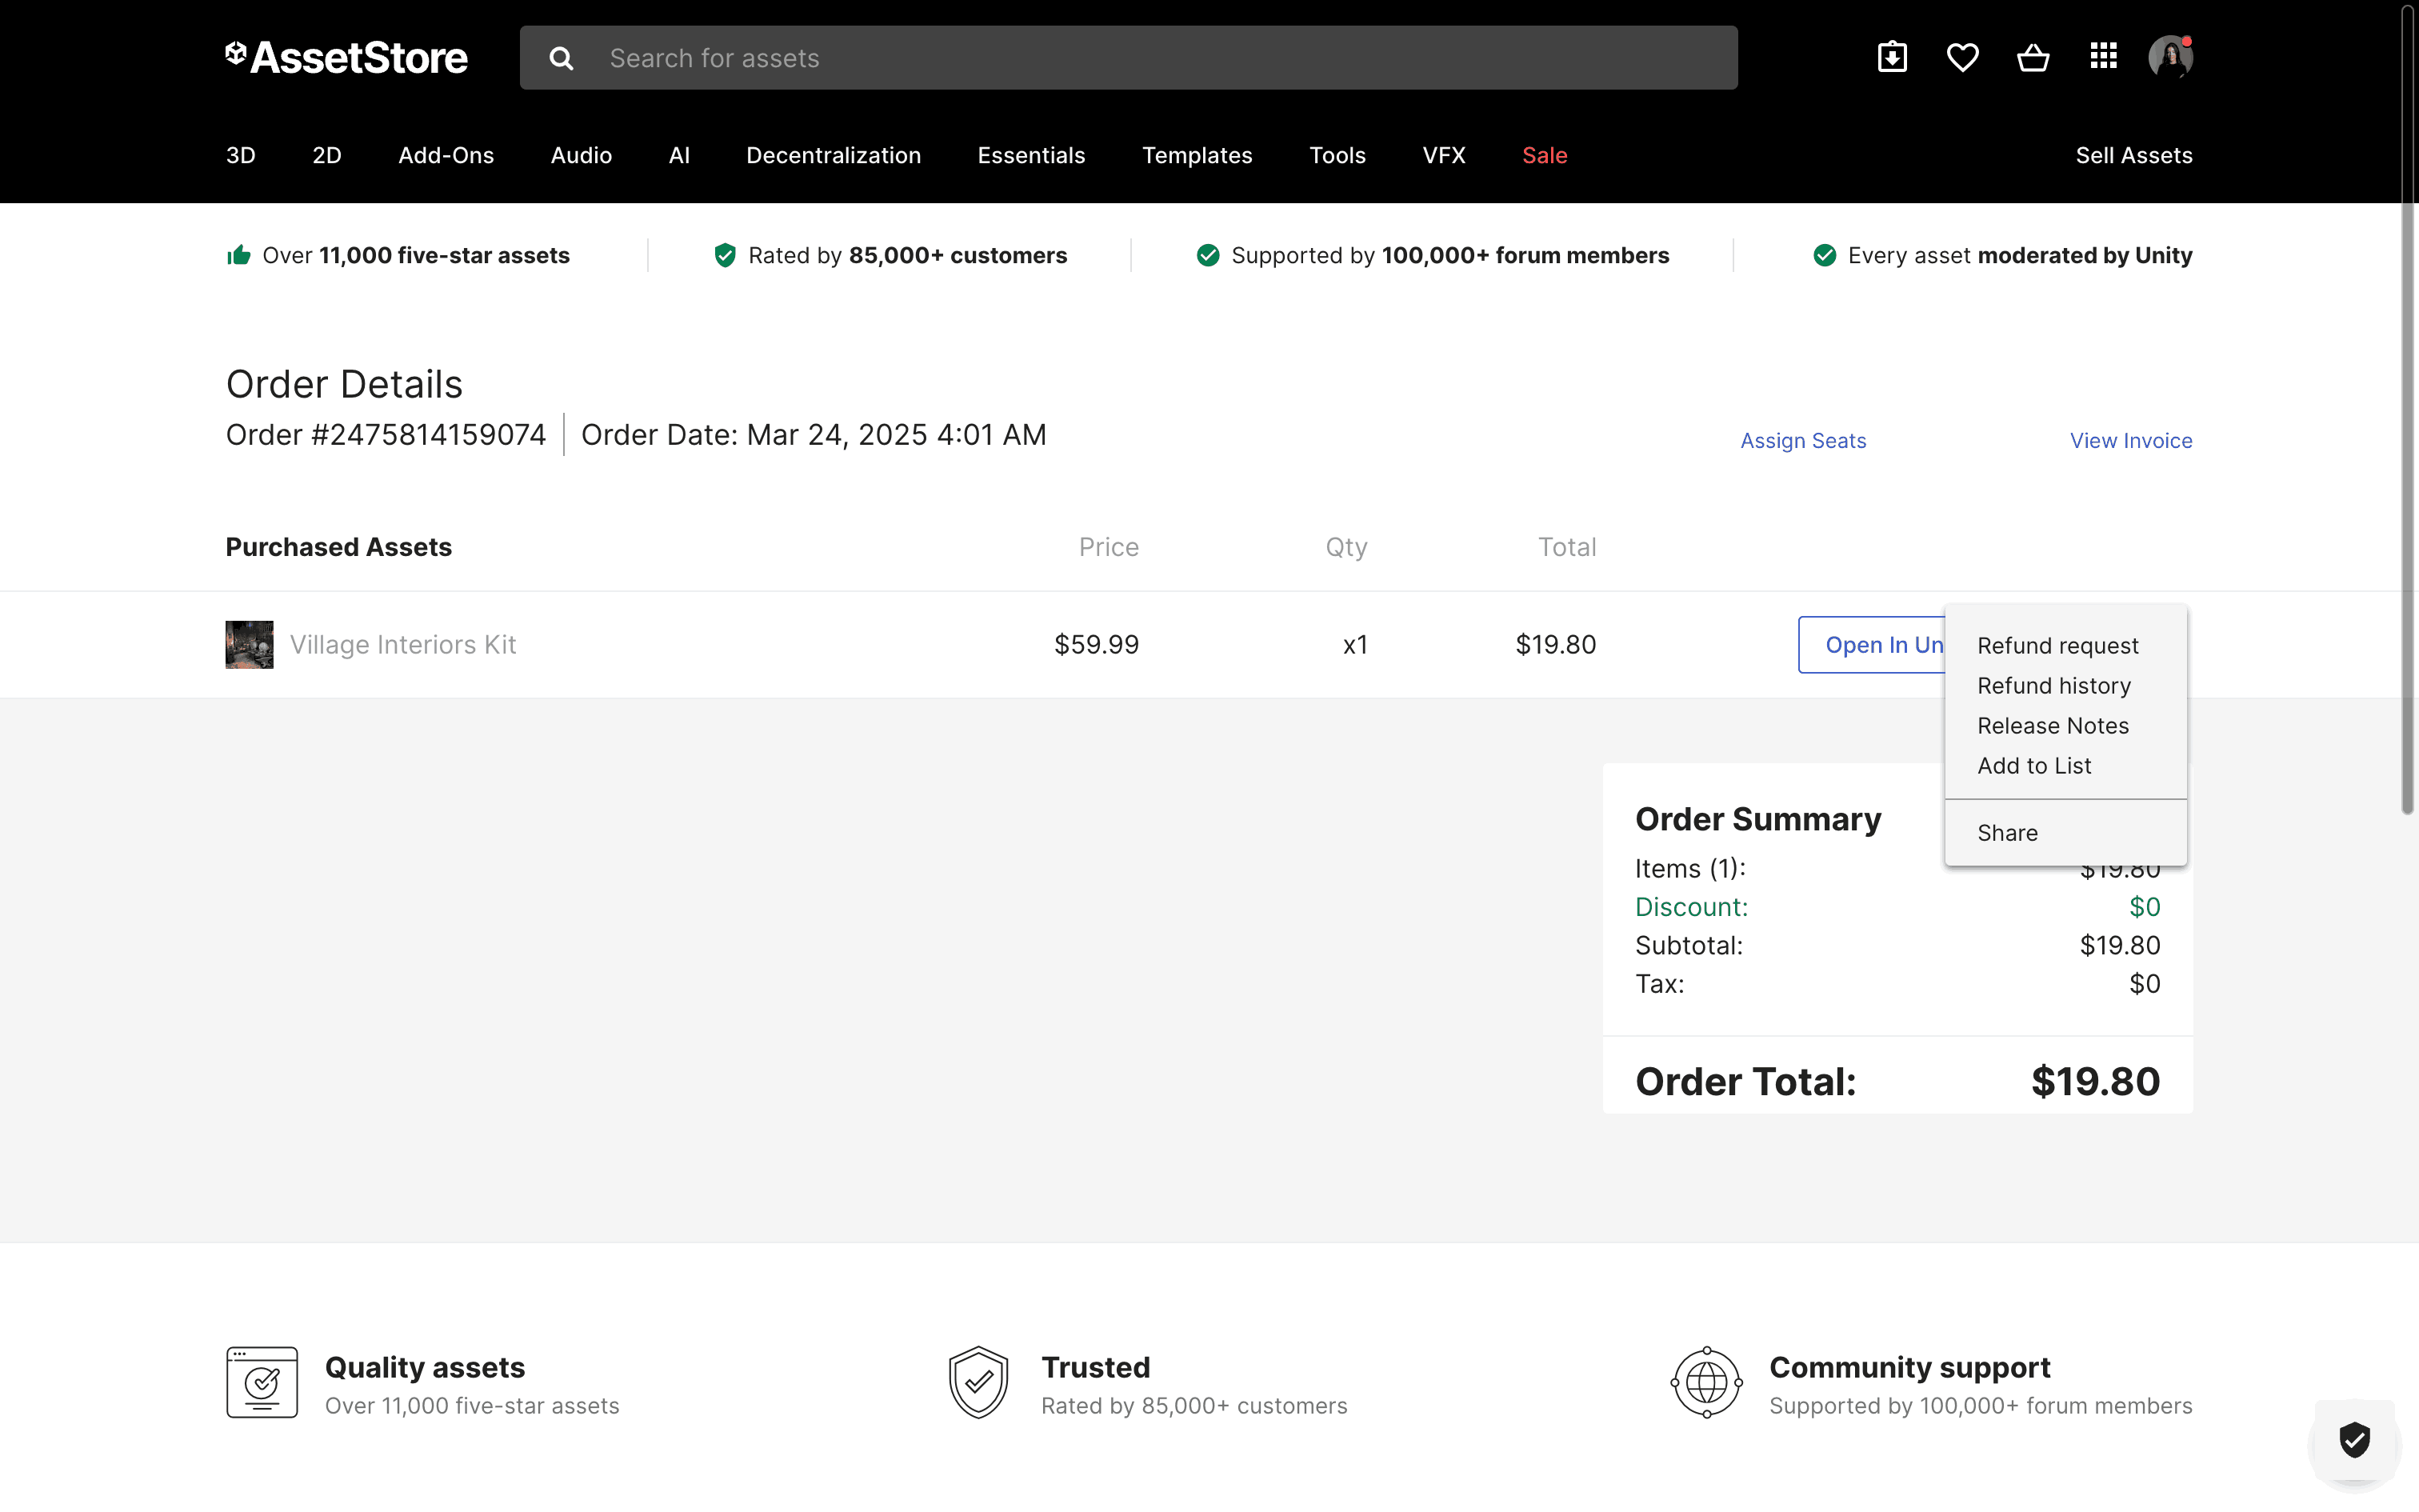The image size is (2419, 1512).
Task: Click the AssetStore logo
Action: [x=347, y=57]
